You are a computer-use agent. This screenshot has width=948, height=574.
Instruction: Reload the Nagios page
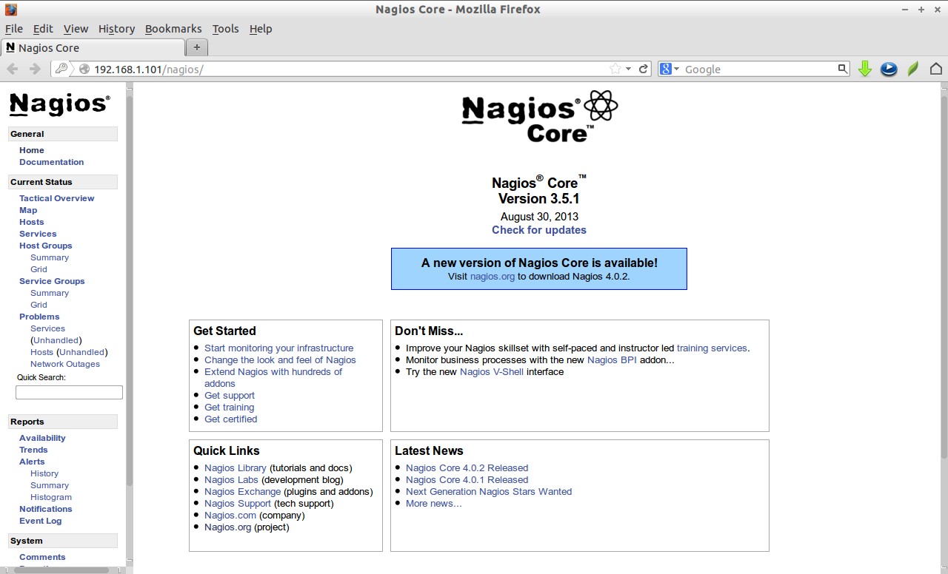pos(644,69)
